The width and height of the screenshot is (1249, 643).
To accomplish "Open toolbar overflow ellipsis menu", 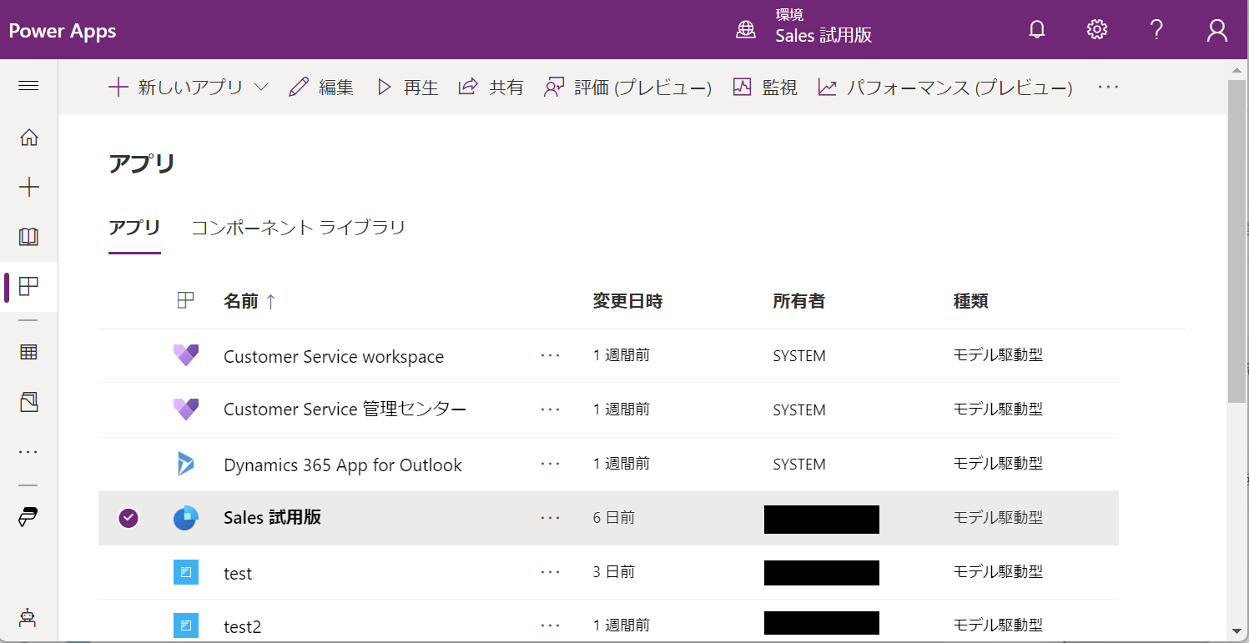I will click(x=1108, y=87).
